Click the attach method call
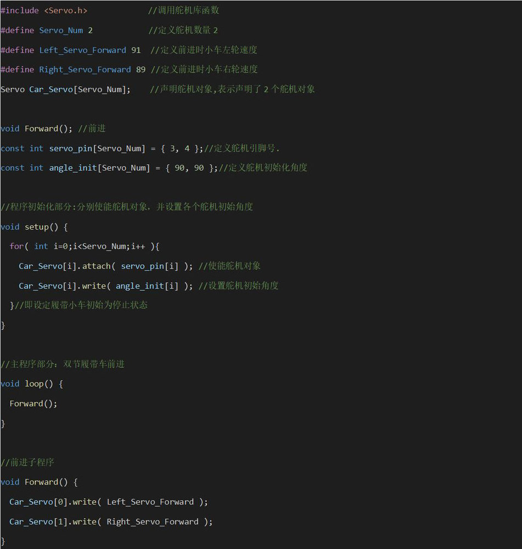Viewport: 522px width, 549px height. (x=97, y=266)
